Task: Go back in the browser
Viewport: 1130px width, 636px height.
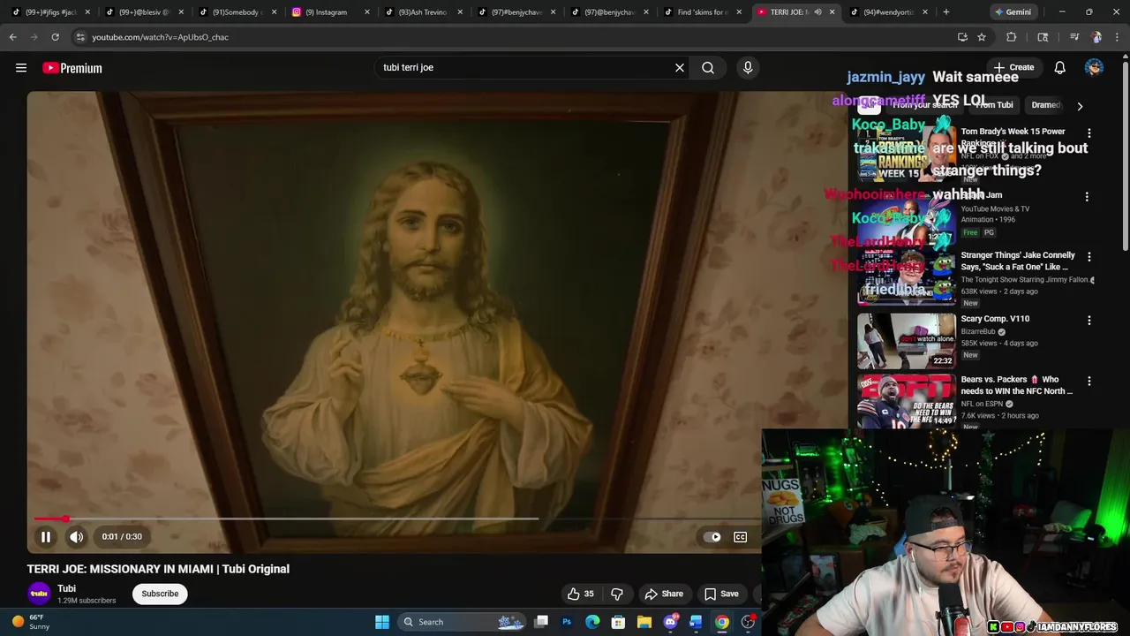Action: coord(12,37)
